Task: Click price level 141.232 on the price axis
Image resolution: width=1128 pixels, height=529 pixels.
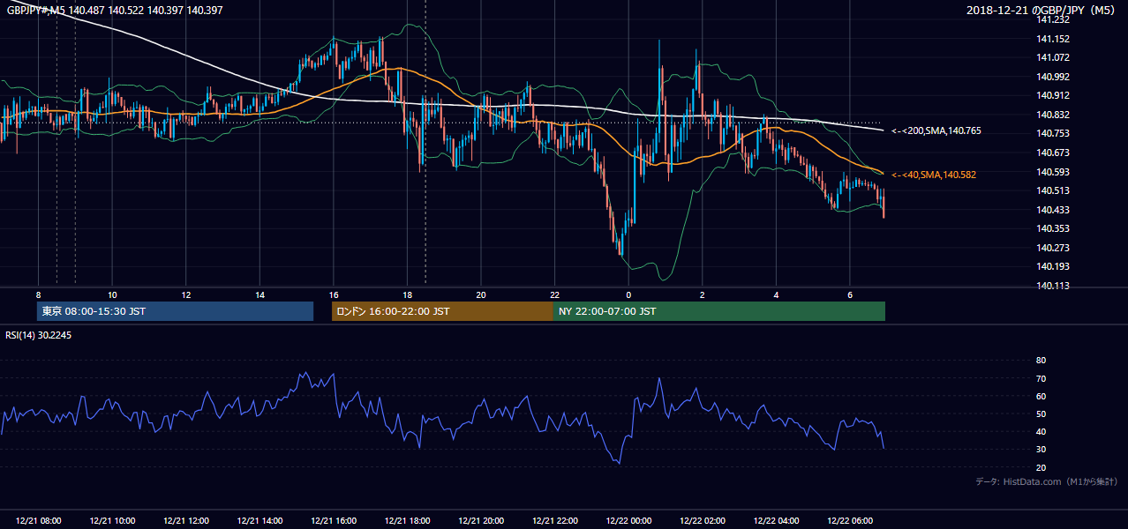Action: pyautogui.click(x=1053, y=19)
